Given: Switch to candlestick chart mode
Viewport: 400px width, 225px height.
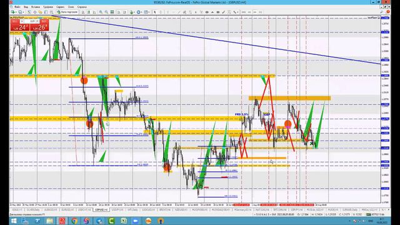Looking at the screenshot, I should [89, 12].
